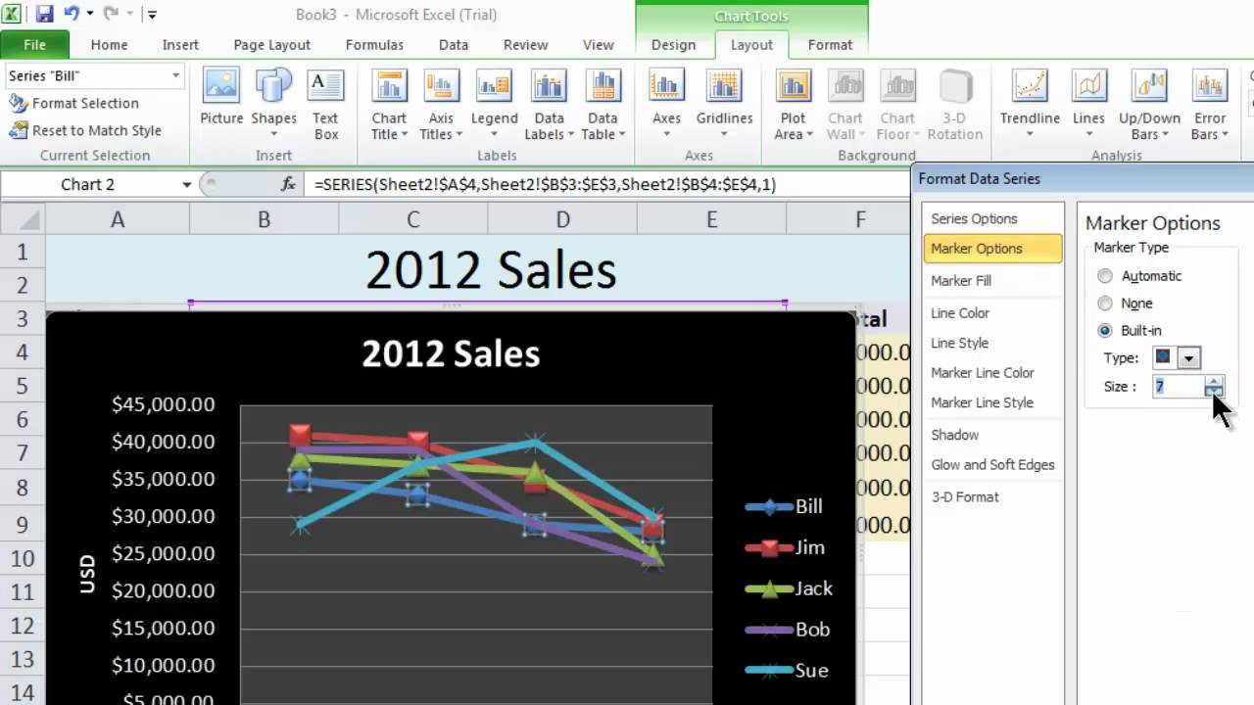Select Line Color category
1254x705 pixels.
pos(992,313)
